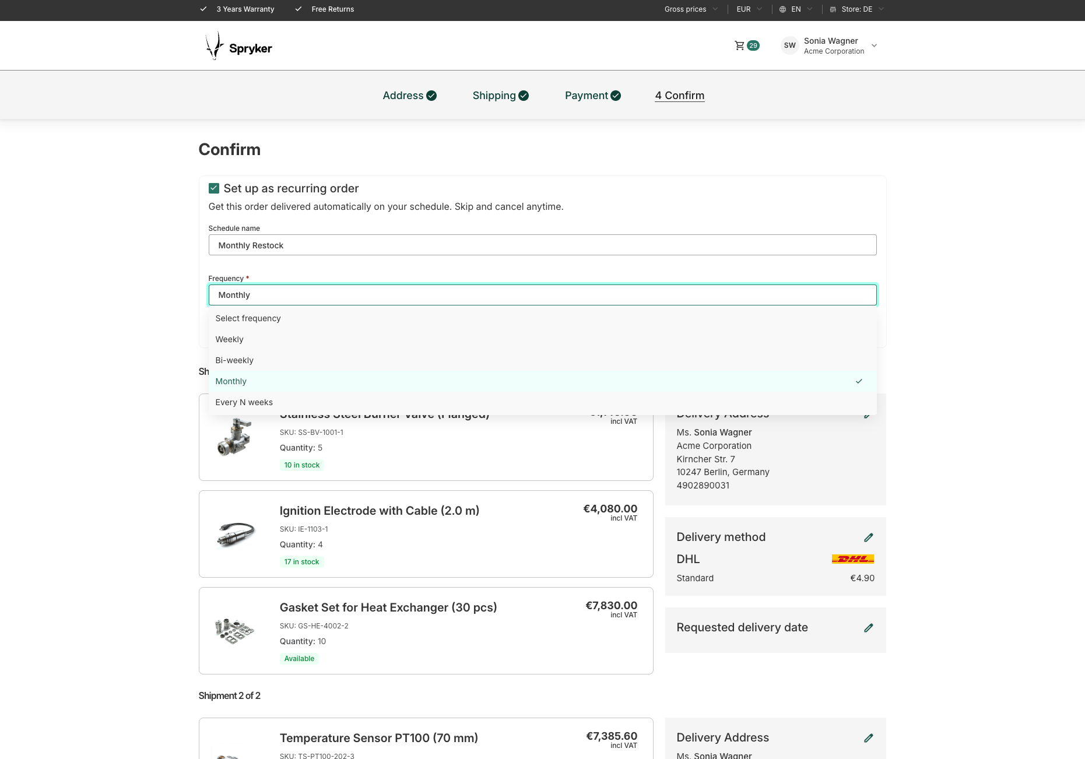Open the shopping cart with 29 items

tap(746, 45)
